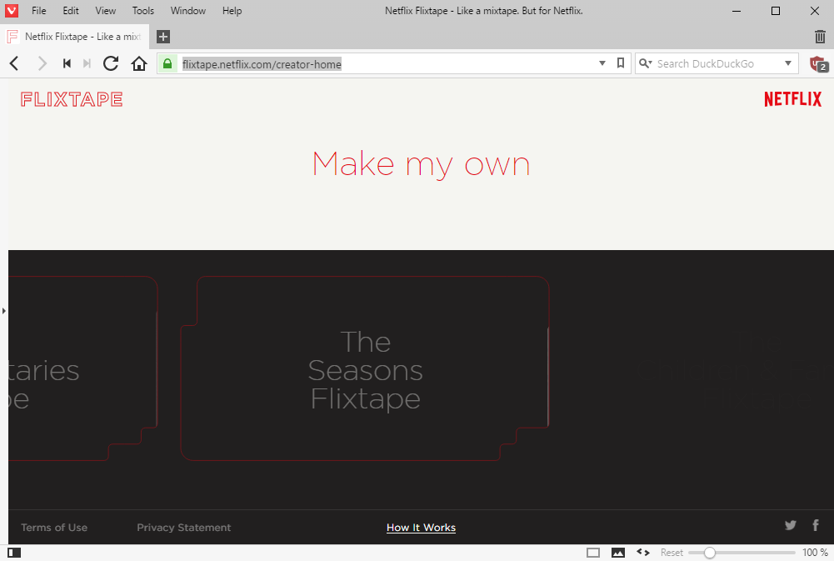Image resolution: width=834 pixels, height=561 pixels.
Task: Open a new tab with plus button
Action: point(163,37)
